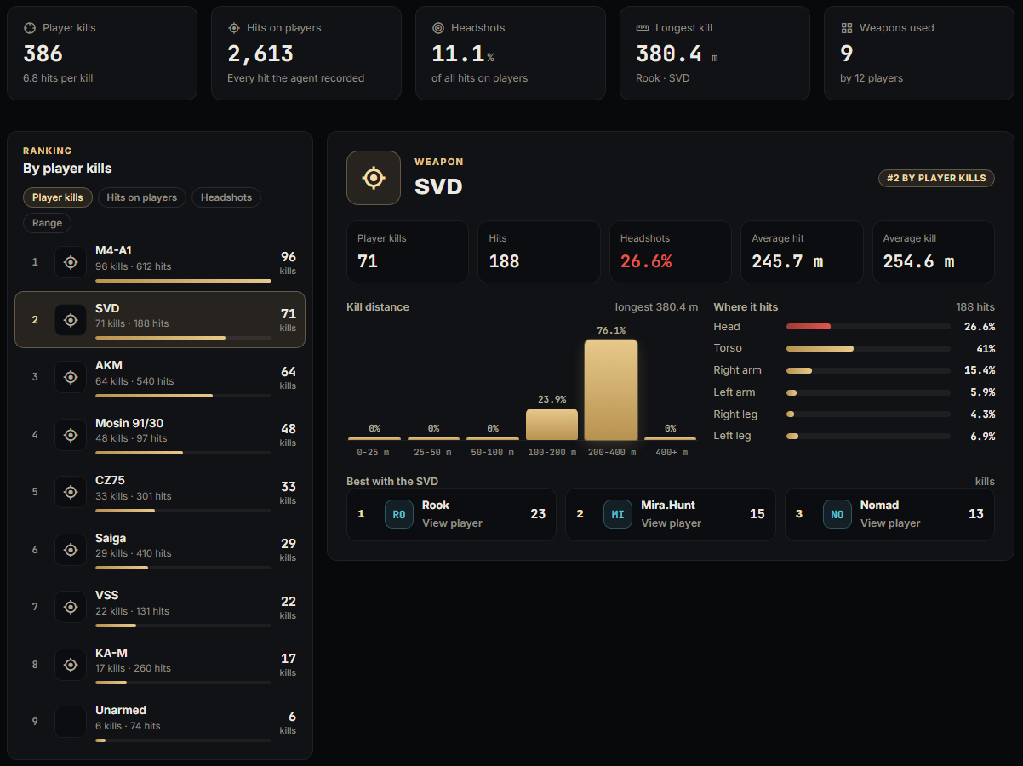Image resolution: width=1023 pixels, height=766 pixels.
Task: Click the '96 kills · 612 hits' text
Action: pos(134,266)
